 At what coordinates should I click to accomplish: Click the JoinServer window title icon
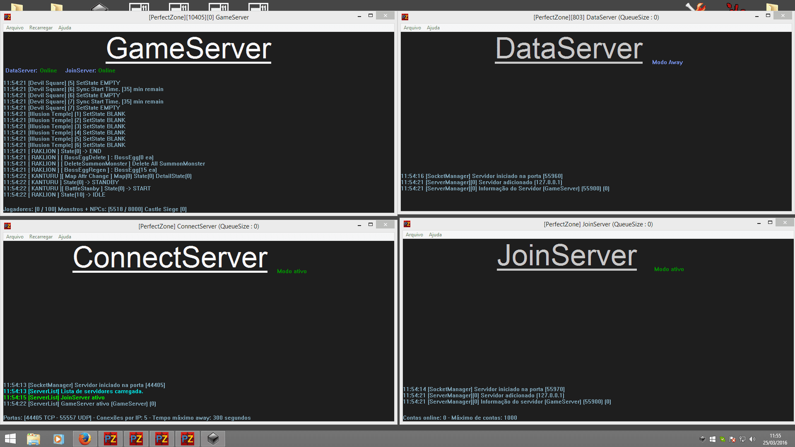click(407, 224)
